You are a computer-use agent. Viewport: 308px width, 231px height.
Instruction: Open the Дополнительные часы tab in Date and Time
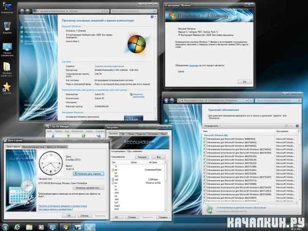33,147
